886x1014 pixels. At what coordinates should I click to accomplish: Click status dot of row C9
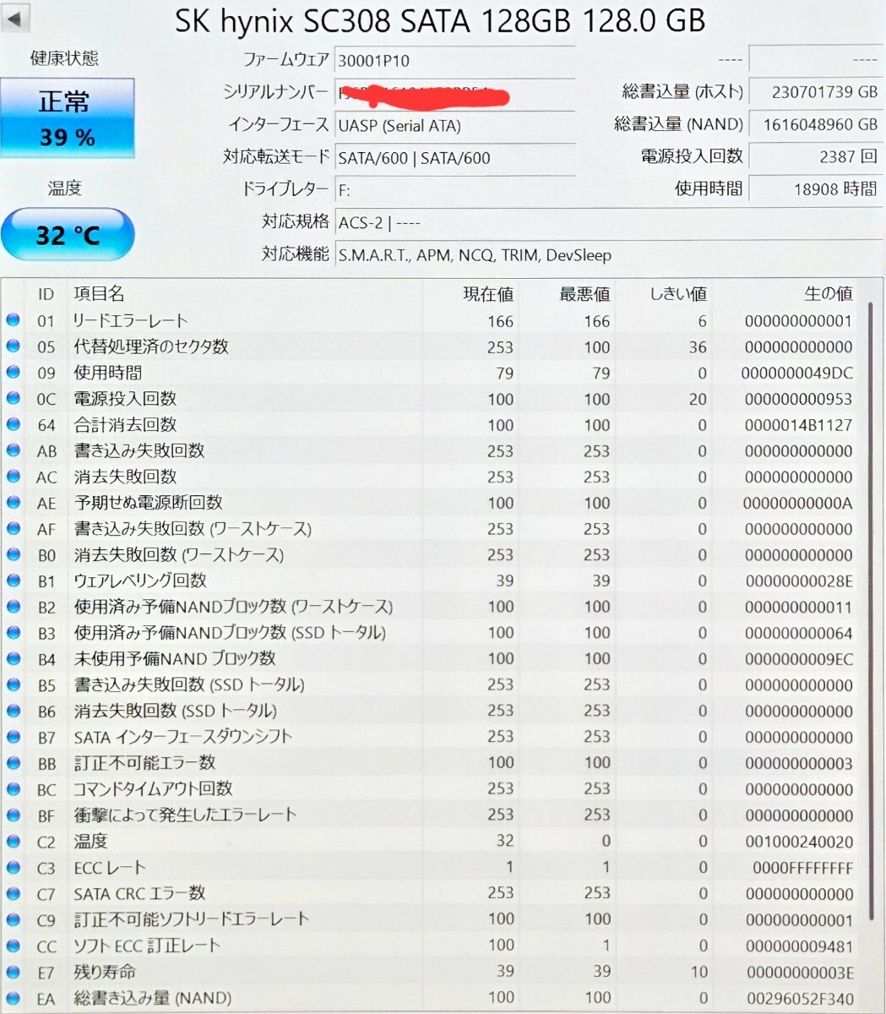click(x=13, y=919)
